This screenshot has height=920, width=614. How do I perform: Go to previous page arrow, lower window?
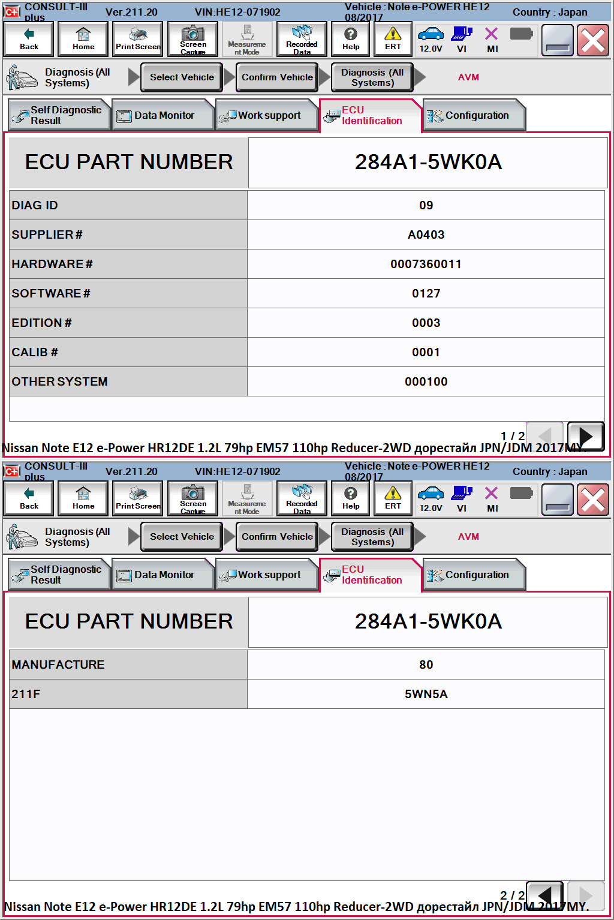click(x=544, y=895)
